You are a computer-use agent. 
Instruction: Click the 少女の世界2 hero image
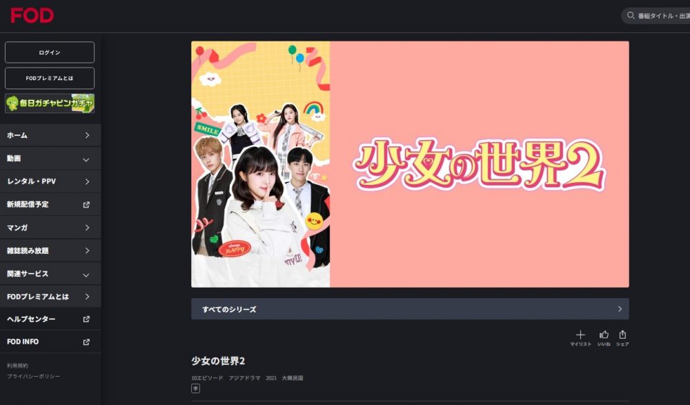[x=410, y=164]
